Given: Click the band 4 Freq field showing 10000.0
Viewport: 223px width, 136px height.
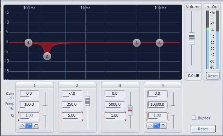Looking at the screenshot, I should (157, 105).
